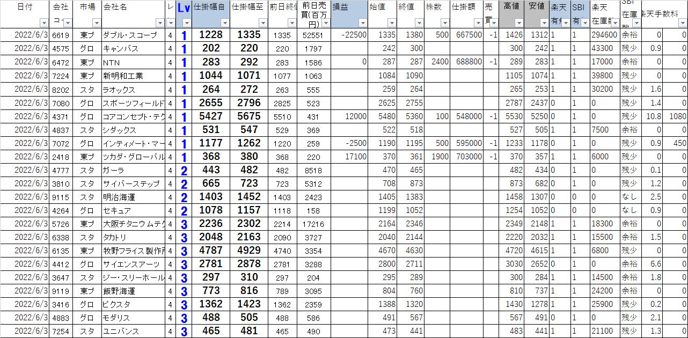Select the company name cell ダブル・スコープ

pyautogui.click(x=133, y=35)
